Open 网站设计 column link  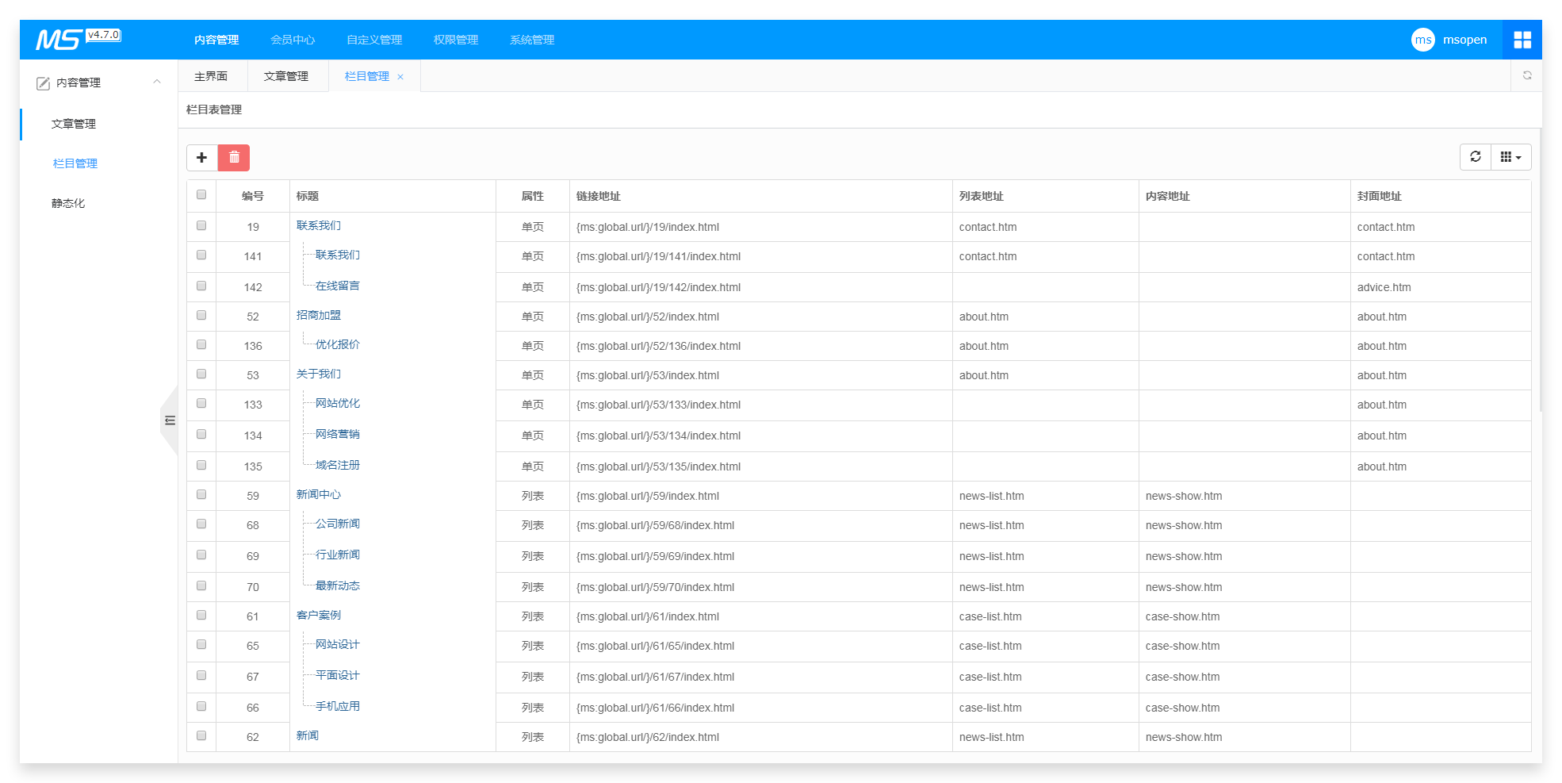[x=338, y=644]
